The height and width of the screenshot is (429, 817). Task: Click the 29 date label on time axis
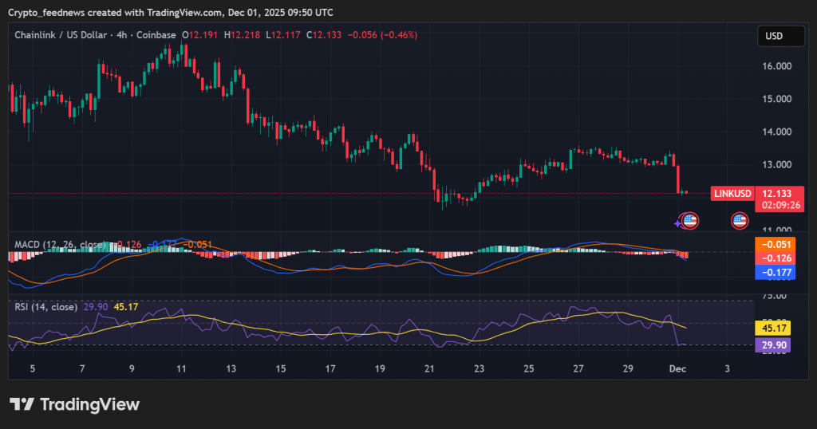coord(628,368)
